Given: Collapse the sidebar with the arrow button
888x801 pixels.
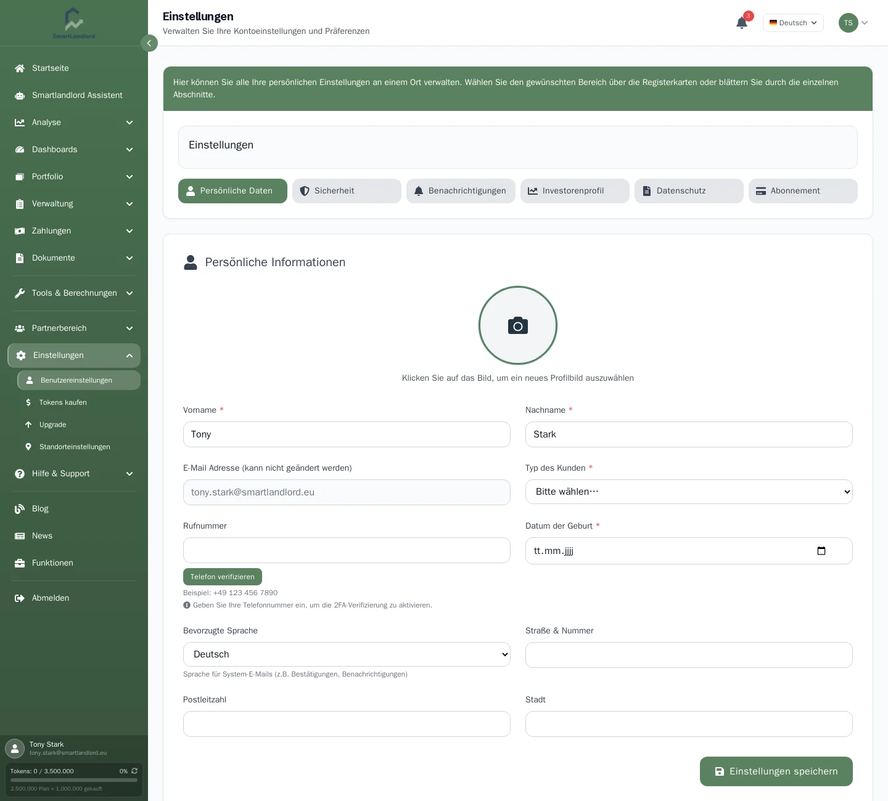Looking at the screenshot, I should 149,43.
